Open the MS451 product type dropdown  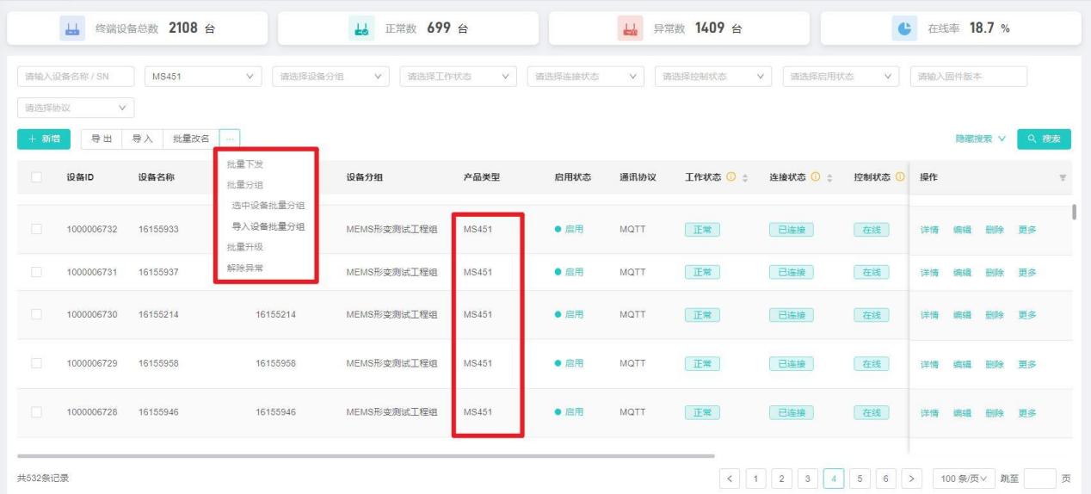(203, 77)
